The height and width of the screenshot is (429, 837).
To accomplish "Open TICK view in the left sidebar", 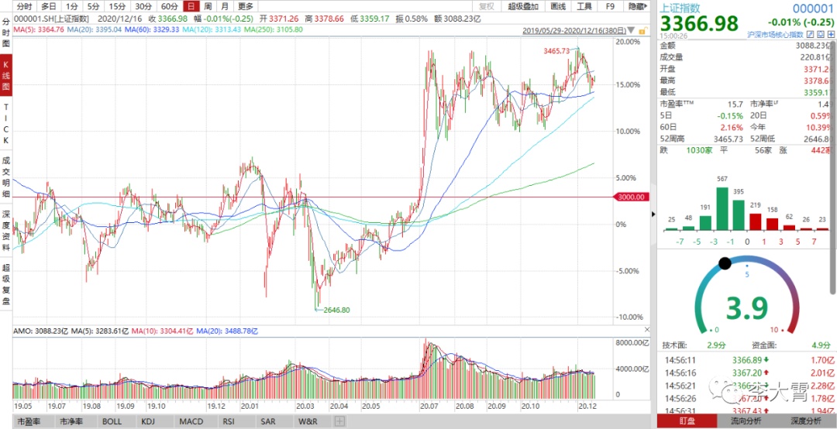I will [x=6, y=124].
